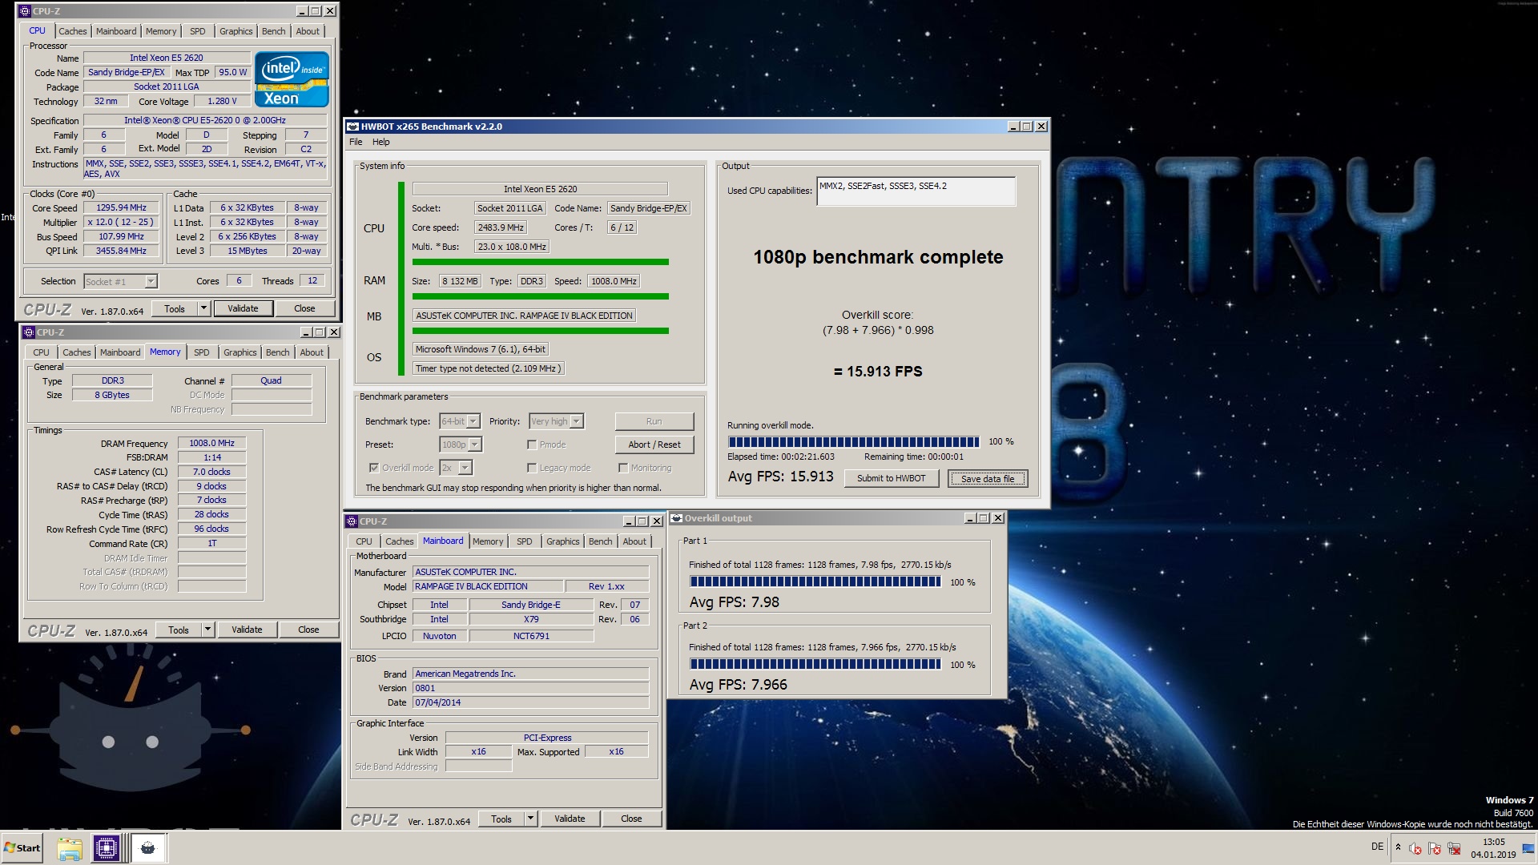
Task: Open SPD tab in CPU-Z Memory window
Action: tap(202, 352)
